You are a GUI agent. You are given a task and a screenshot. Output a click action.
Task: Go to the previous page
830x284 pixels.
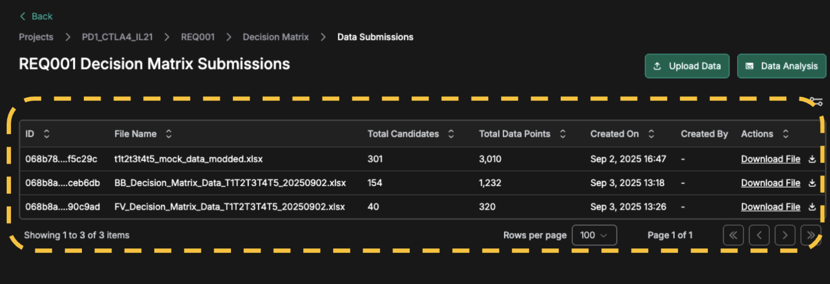pyautogui.click(x=759, y=235)
